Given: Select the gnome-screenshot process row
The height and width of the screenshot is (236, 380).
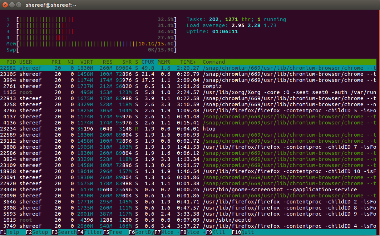Looking at the screenshot, I should [x=107, y=190].
